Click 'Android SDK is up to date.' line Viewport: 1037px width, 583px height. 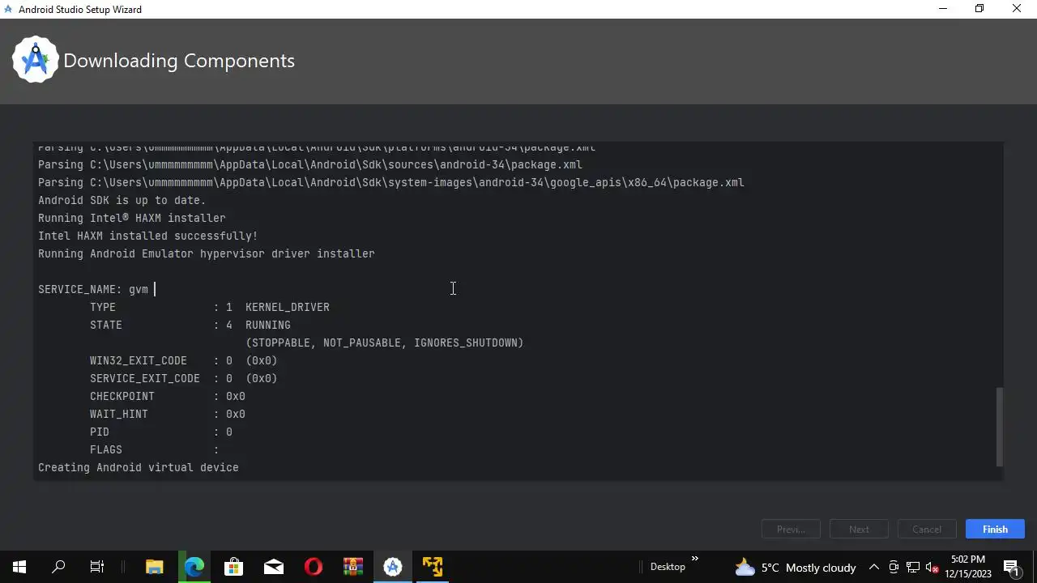pyautogui.click(x=122, y=200)
